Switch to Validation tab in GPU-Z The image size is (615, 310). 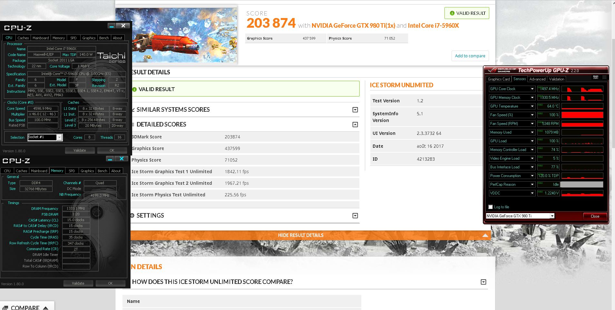coord(557,79)
